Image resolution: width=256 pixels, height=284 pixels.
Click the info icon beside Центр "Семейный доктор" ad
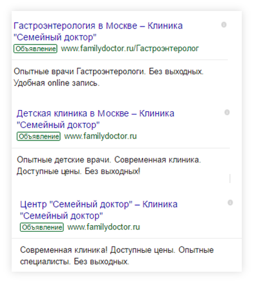pyautogui.click(x=230, y=202)
